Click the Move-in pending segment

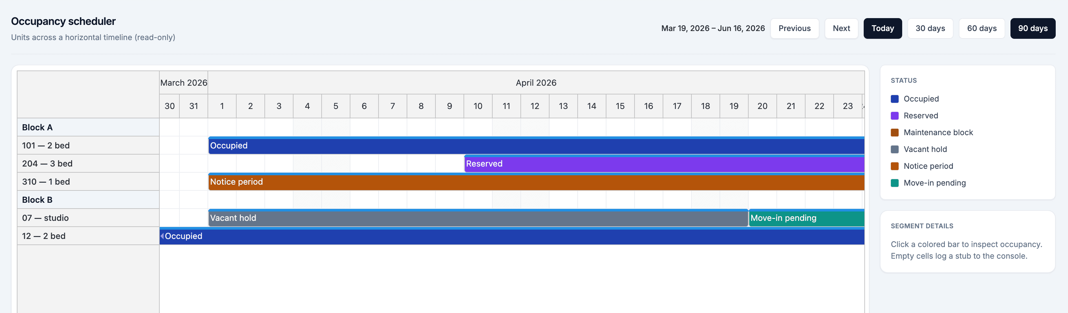(x=804, y=218)
